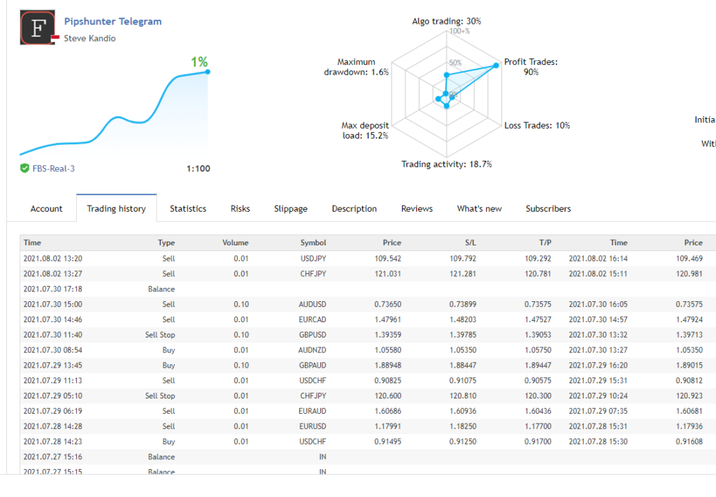Screen dimensions: 716x497
Task: Select the AUDNZD symbol cell
Action: 313,350
